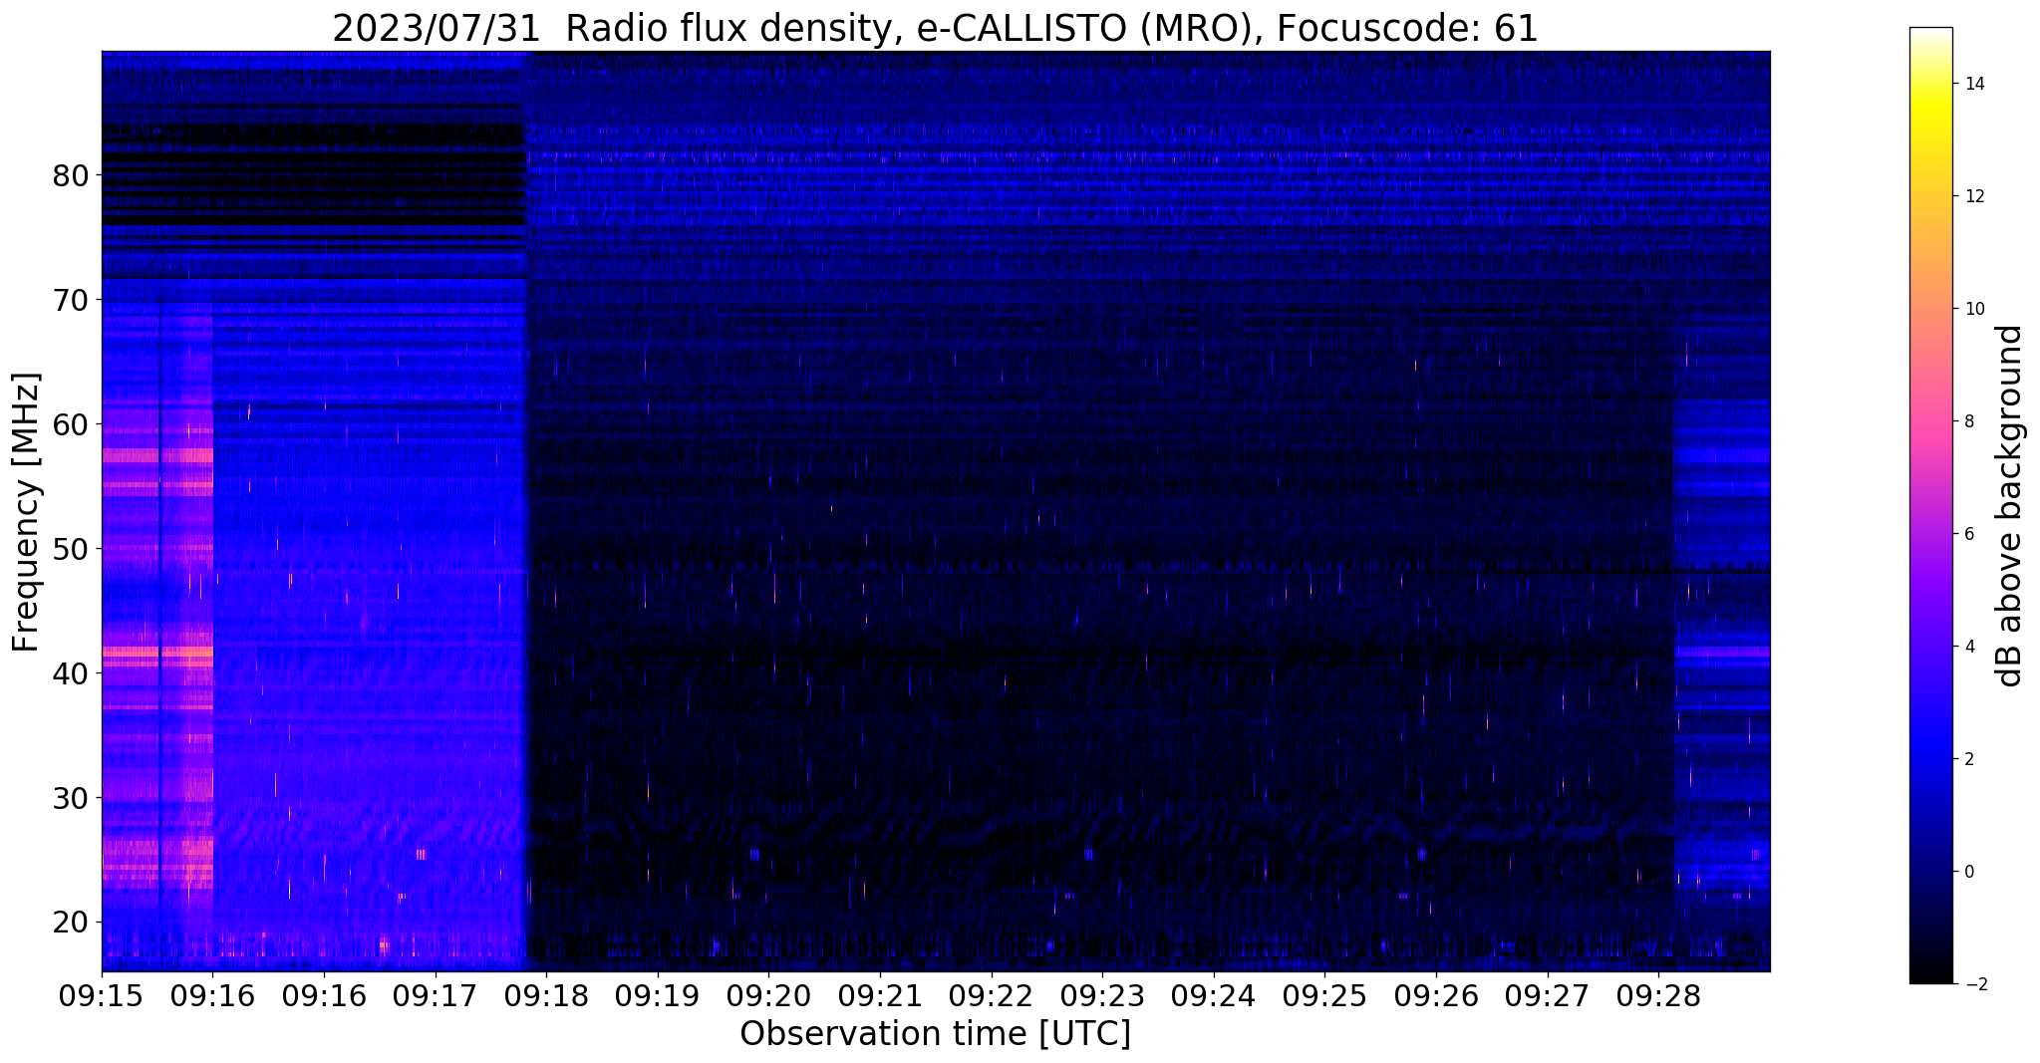Click the 09:19 time tick label
This screenshot has height=1063, width=2040.
click(658, 995)
